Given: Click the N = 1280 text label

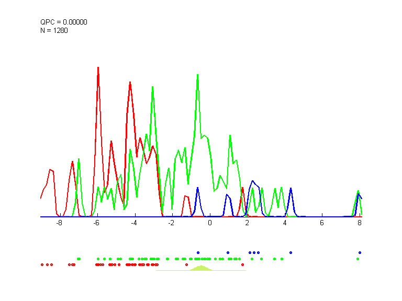Looking at the screenshot, I should tap(54, 30).
